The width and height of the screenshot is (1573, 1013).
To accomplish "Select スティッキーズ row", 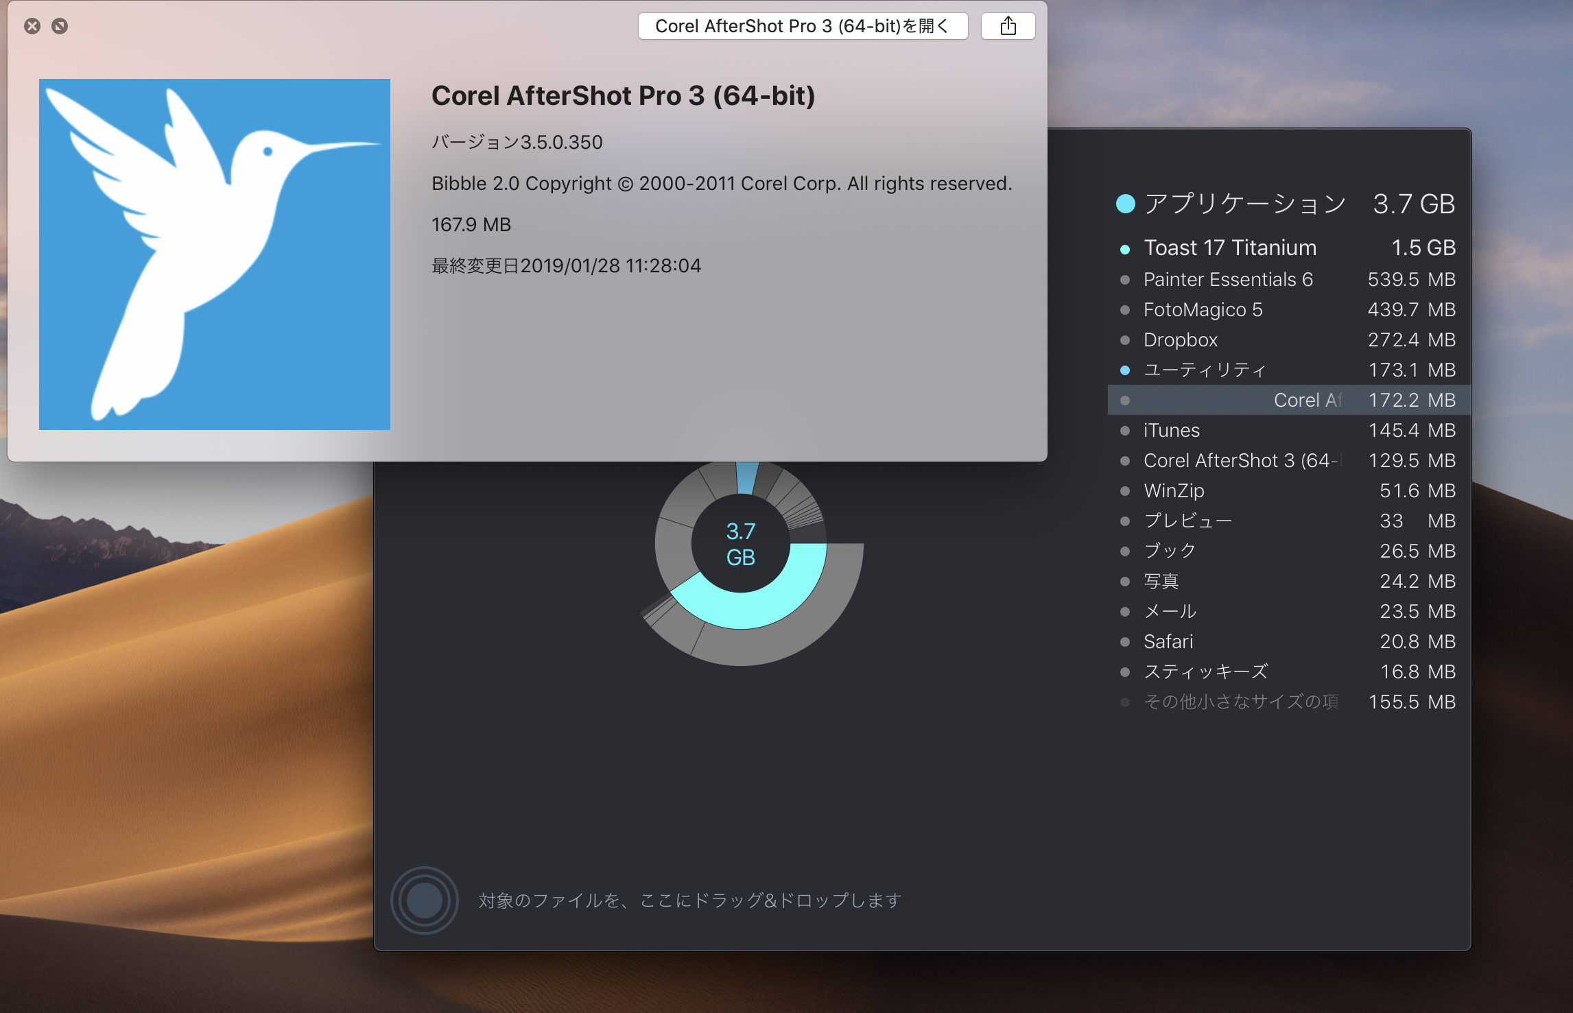I will click(1288, 671).
